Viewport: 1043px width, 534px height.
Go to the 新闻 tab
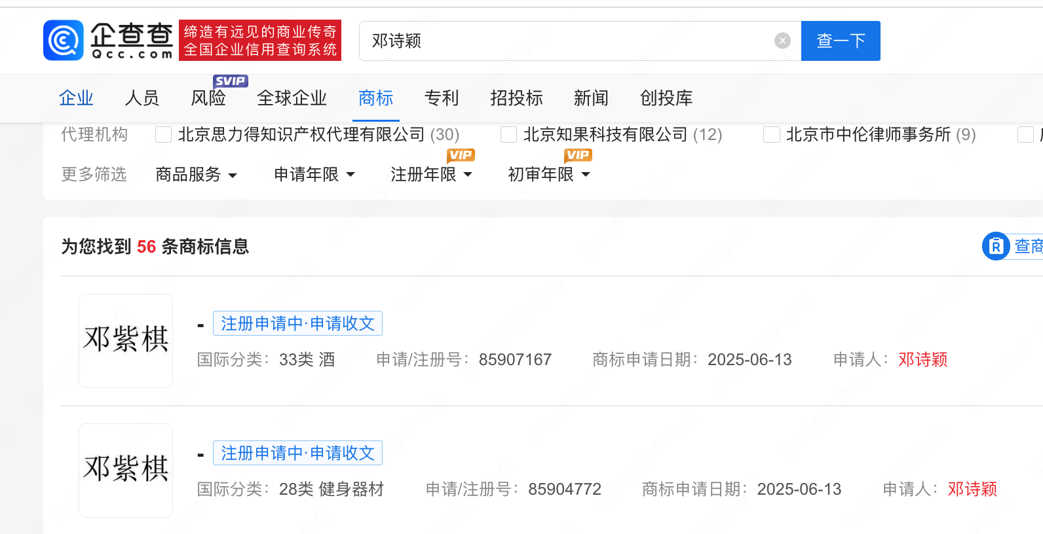(x=591, y=98)
